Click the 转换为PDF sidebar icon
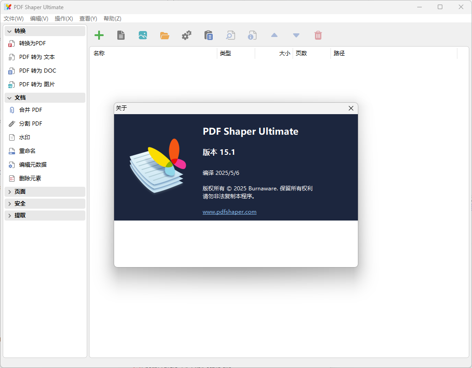Screen dimensions: 472x368 (x=11, y=44)
